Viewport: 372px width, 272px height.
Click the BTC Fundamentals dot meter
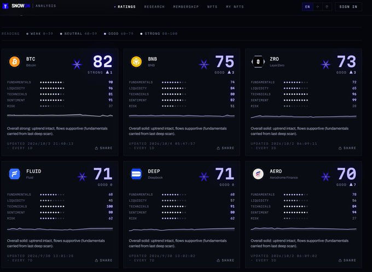click(52, 82)
